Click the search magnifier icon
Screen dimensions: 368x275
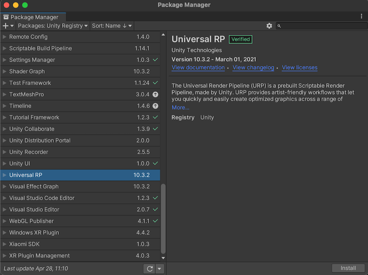pos(279,26)
